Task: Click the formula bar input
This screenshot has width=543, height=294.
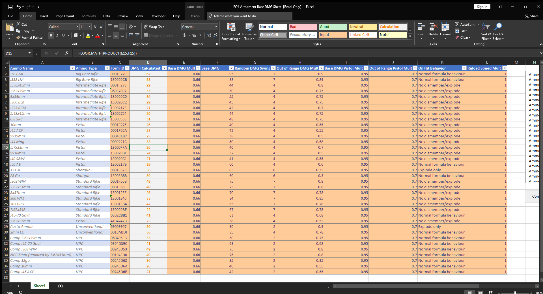Action: click(305, 53)
